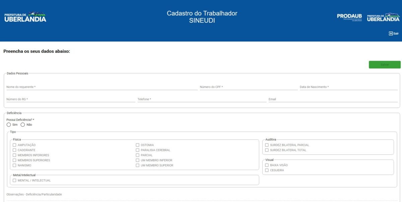Select the Não radio for Possui Deficiência
The height and width of the screenshot is (202, 402).
tap(22, 124)
